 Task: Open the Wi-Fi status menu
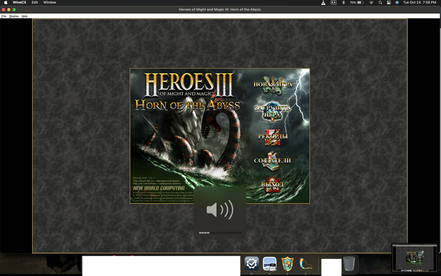(x=371, y=3)
